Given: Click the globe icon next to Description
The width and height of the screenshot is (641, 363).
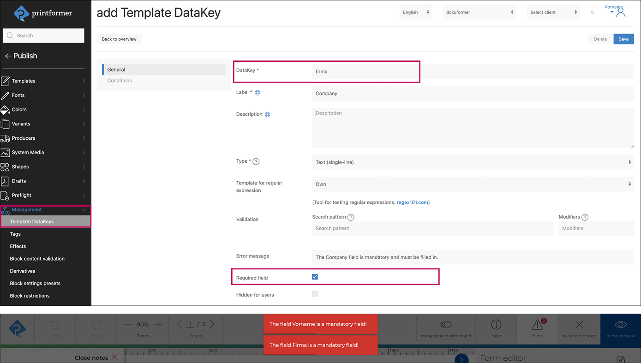Looking at the screenshot, I should click(267, 114).
